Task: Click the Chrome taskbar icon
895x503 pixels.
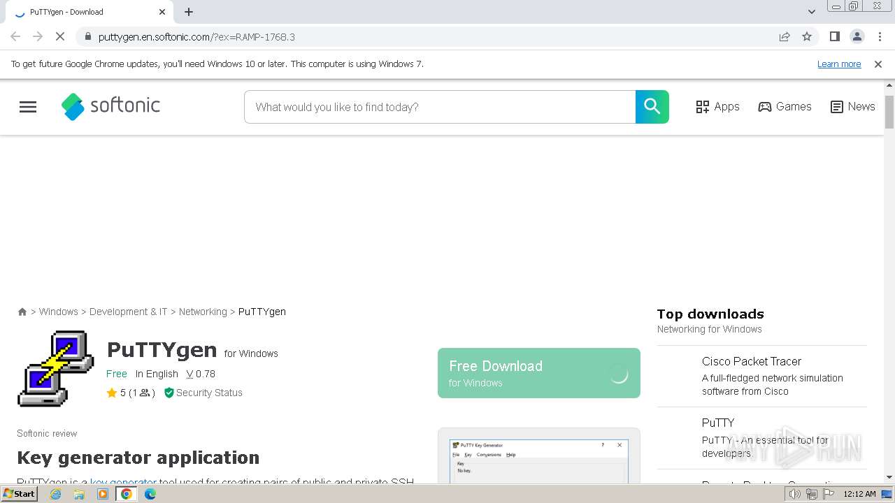Action: [127, 494]
